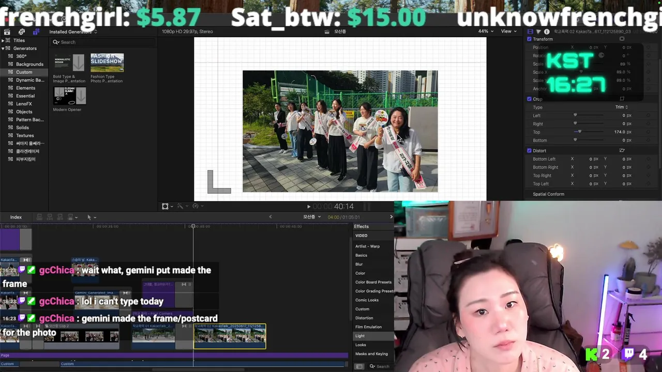Open the View dropdown menu
Image resolution: width=662 pixels, height=372 pixels.
pos(509,31)
